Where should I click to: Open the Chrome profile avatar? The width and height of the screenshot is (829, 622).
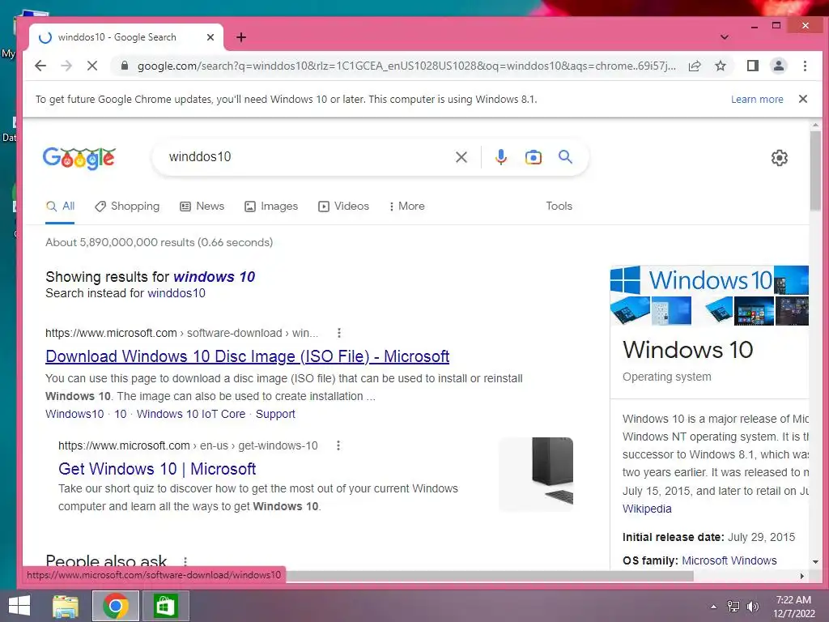[778, 66]
